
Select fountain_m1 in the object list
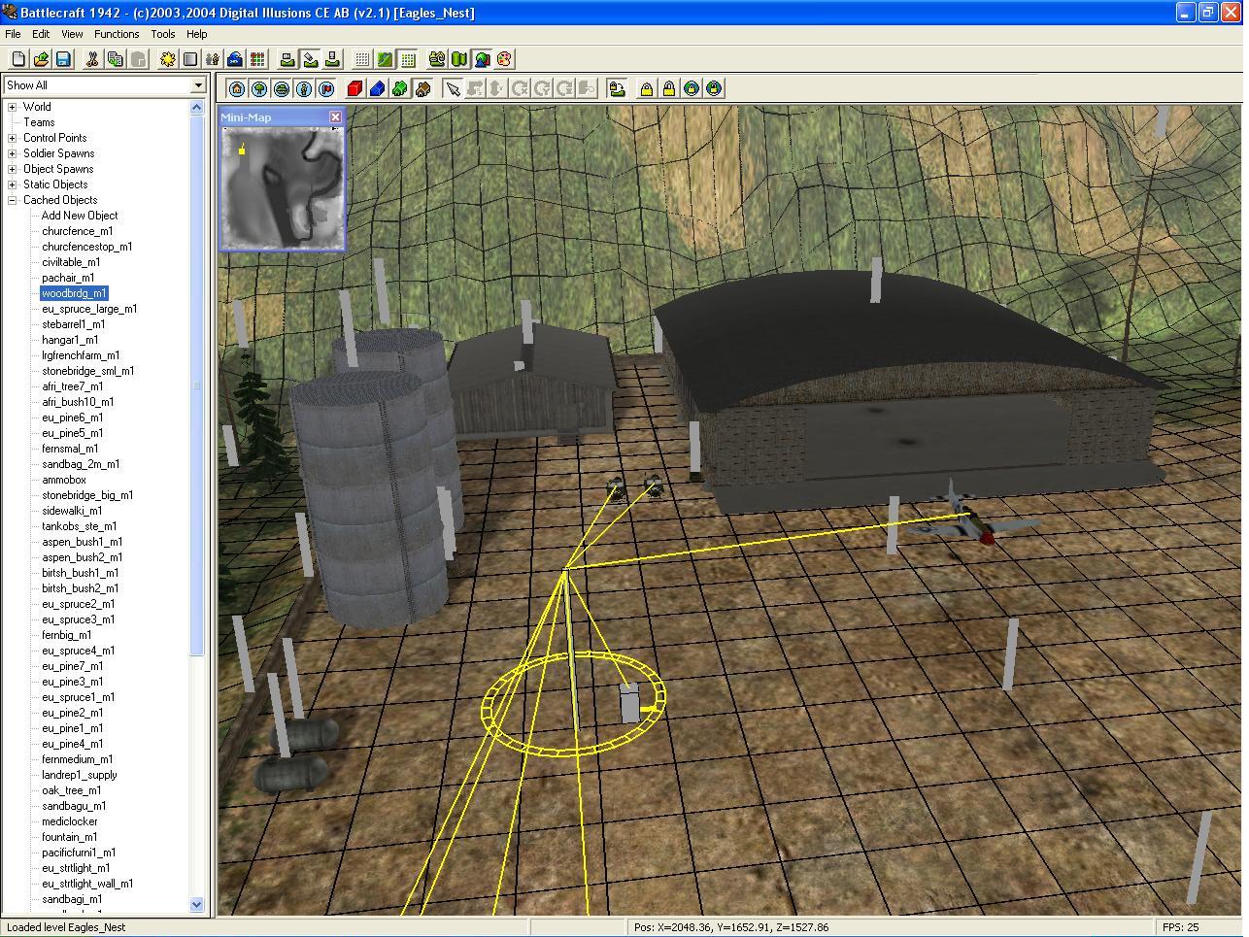70,837
